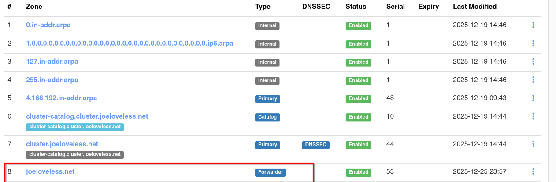Open three-dot menu for joeloveless.net zone
This screenshot has height=182, width=556.
[533, 172]
